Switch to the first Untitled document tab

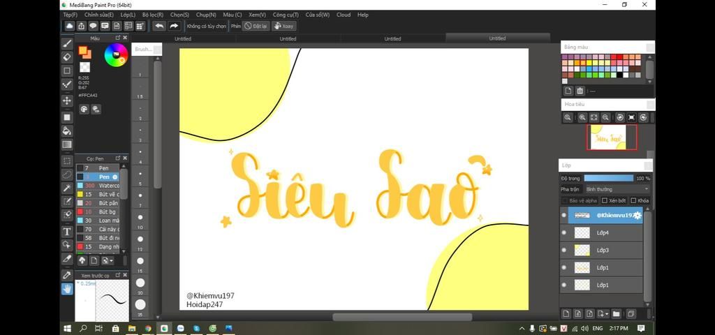pyautogui.click(x=183, y=39)
